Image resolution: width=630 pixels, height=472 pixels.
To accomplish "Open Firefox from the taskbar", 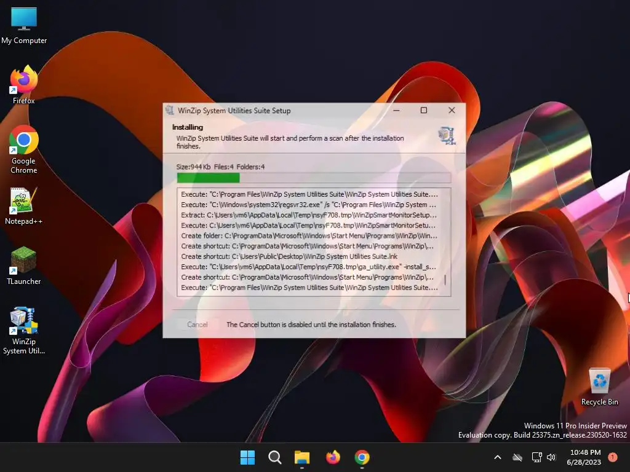I will click(x=333, y=457).
